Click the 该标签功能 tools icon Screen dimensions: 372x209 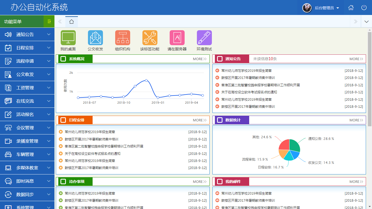pyautogui.click(x=150, y=38)
